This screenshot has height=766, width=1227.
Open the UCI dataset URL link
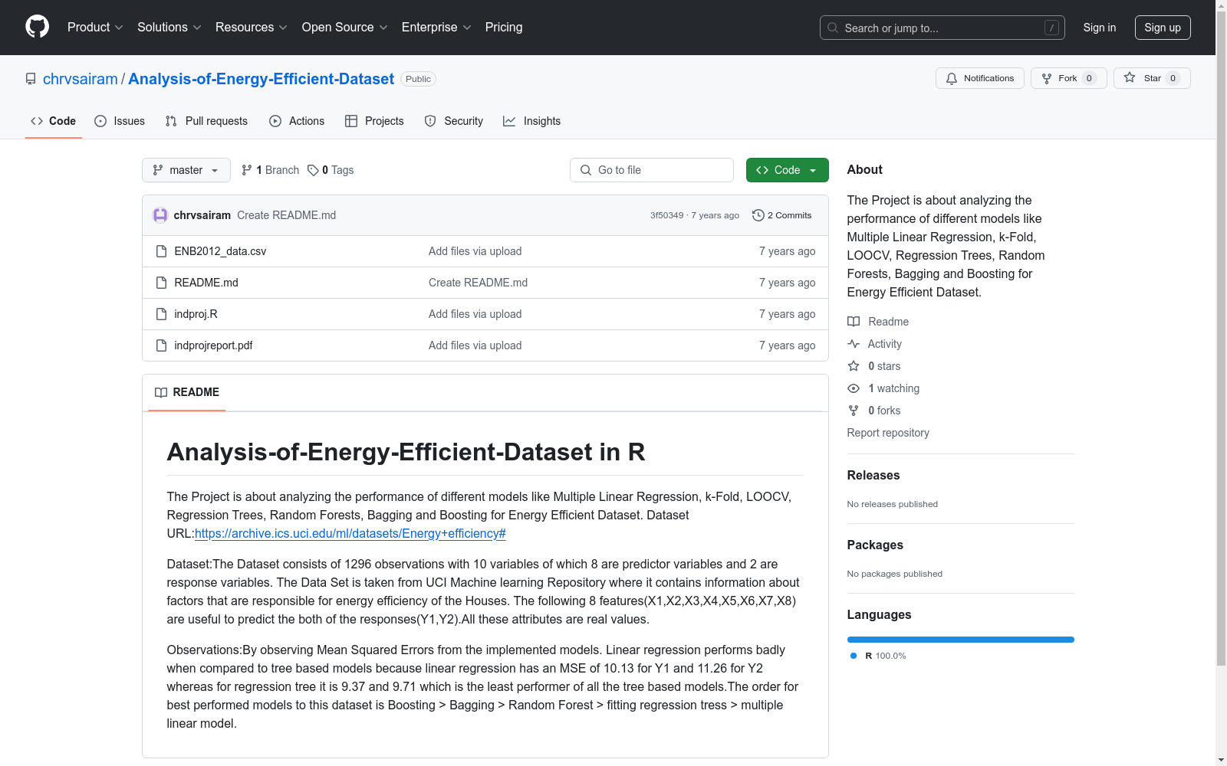coord(350,533)
